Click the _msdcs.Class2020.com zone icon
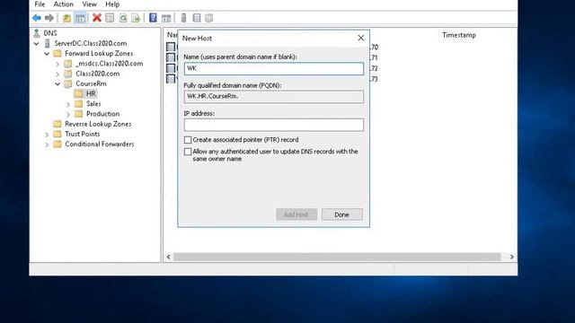The height and width of the screenshot is (323, 575). 68,64
